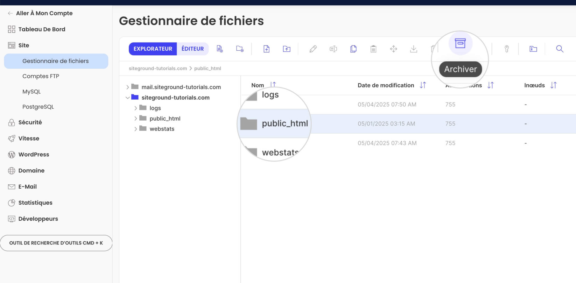576x283 pixels.
Task: Click the new file icon in toolbar
Action: click(220, 49)
